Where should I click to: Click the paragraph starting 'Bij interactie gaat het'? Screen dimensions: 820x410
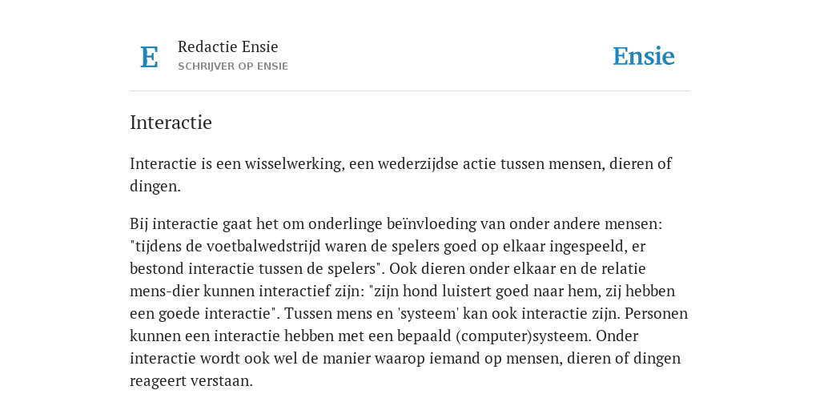(409, 302)
